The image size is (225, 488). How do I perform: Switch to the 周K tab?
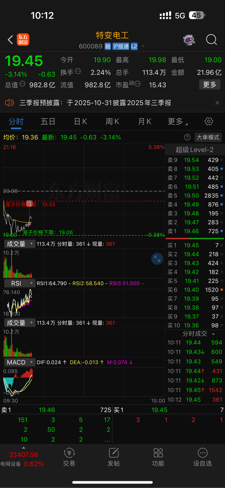tap(112, 122)
